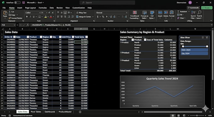Screen dimensions: 214x117
Task: Open the General number format dropdown
Action: 127,13
